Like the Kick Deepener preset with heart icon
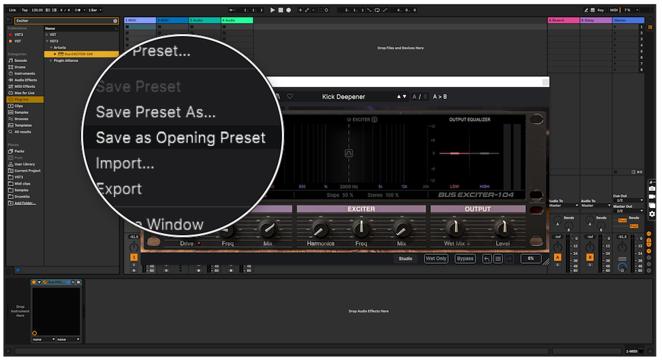Image resolution: width=662 pixels, height=360 pixels. (x=290, y=96)
